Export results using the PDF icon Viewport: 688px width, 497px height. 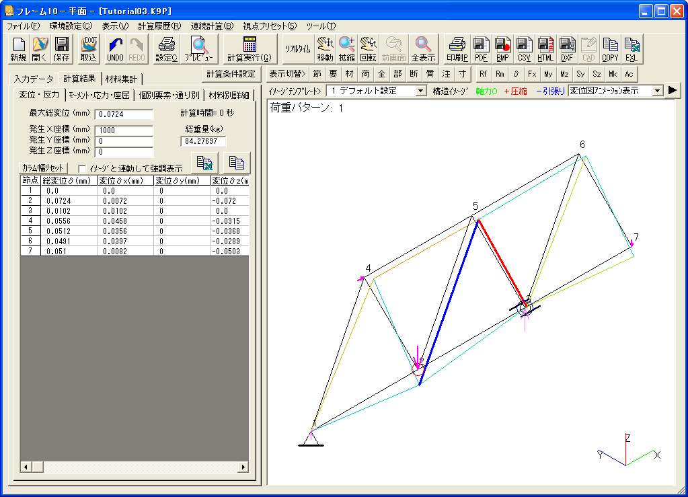tap(481, 48)
